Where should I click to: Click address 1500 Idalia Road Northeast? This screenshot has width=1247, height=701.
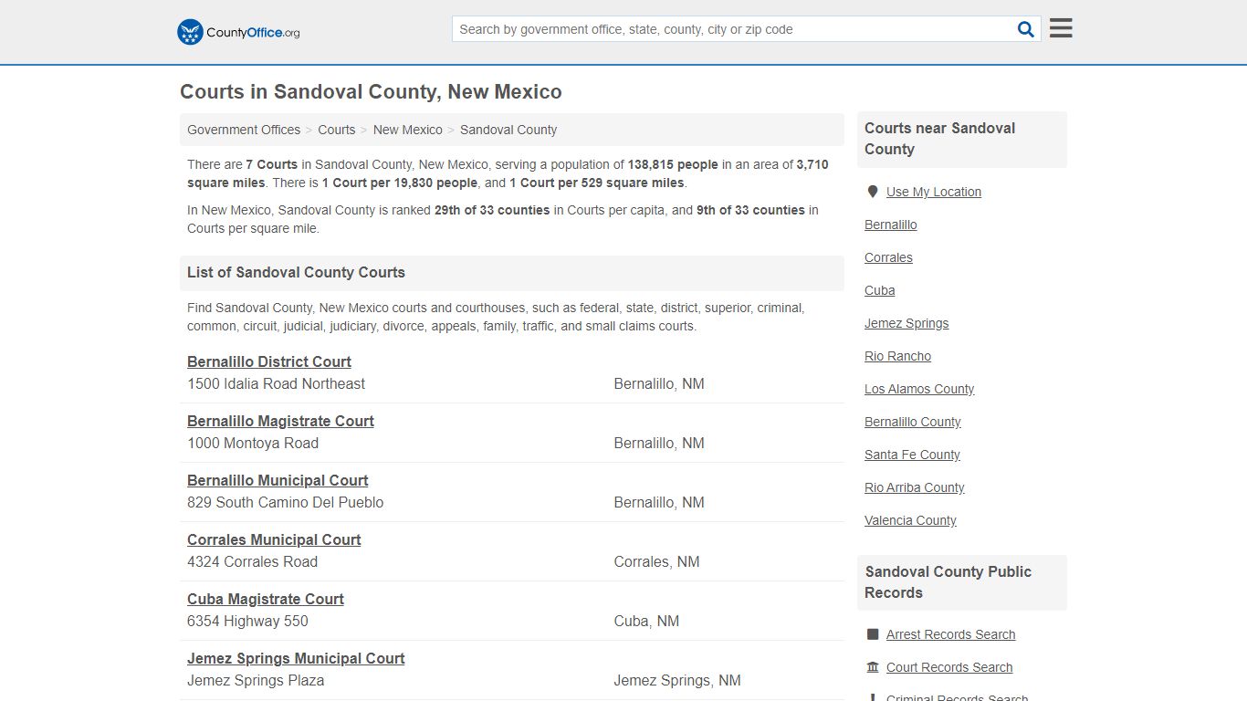(276, 383)
